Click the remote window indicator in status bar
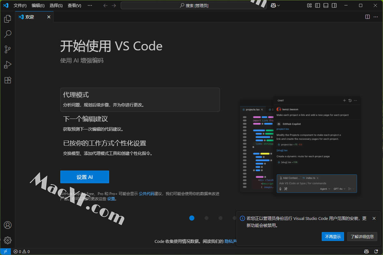Image resolution: width=383 pixels, height=255 pixels. 5,251
